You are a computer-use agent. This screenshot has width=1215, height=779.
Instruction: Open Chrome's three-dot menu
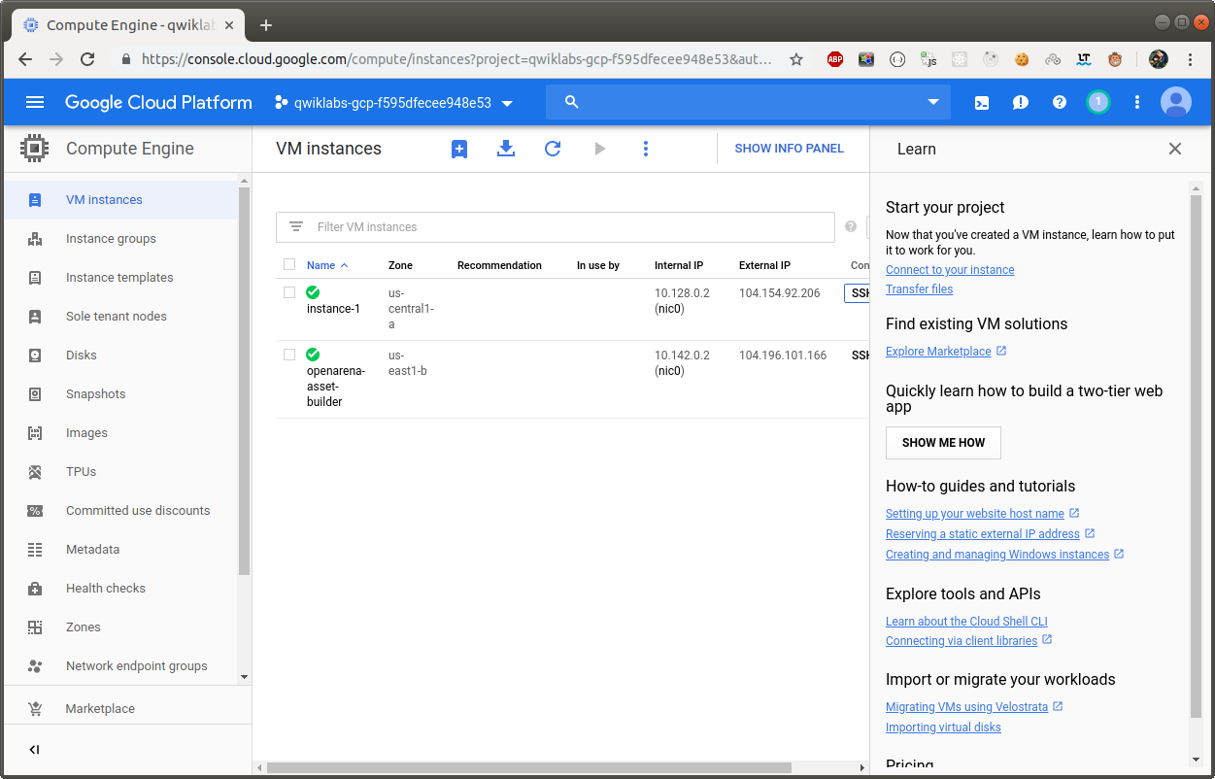[x=1191, y=59]
